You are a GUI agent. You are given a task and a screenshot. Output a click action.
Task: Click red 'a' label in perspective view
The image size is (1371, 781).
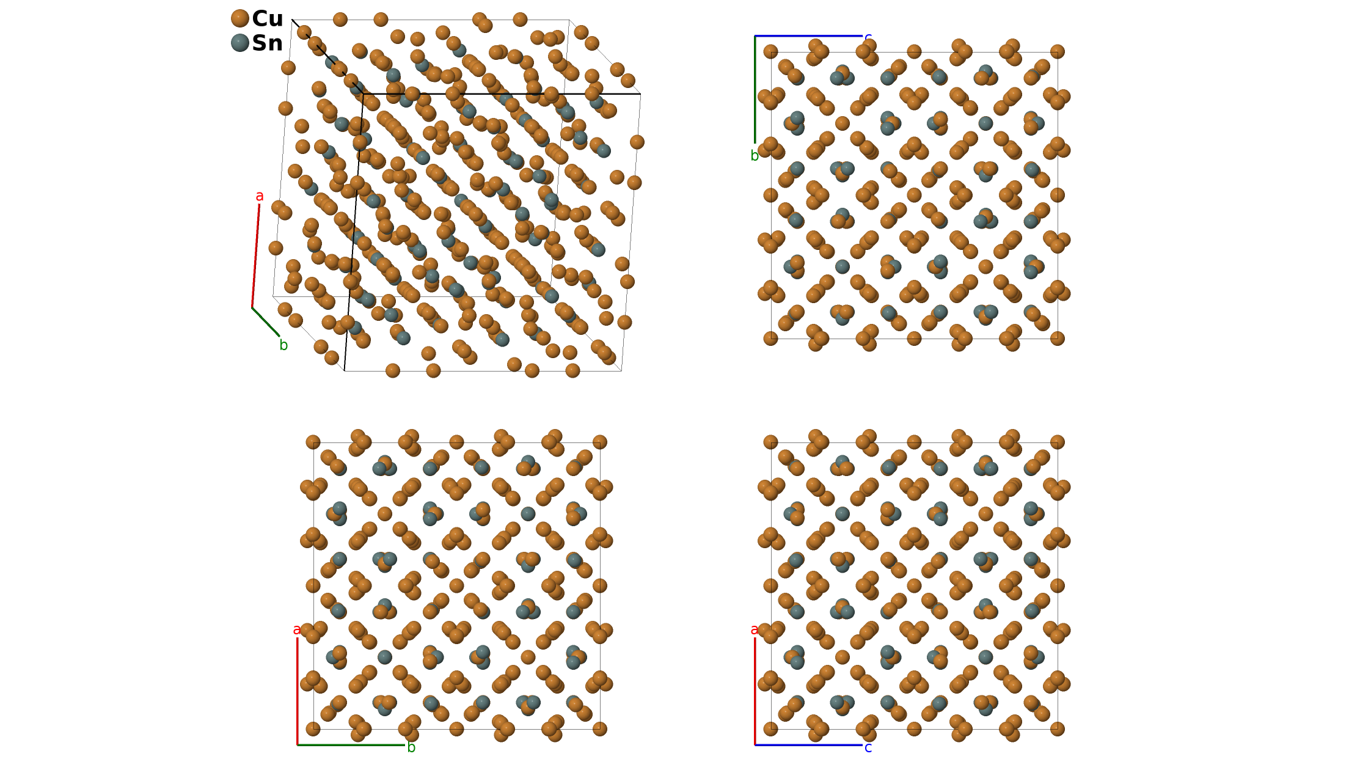(x=260, y=196)
